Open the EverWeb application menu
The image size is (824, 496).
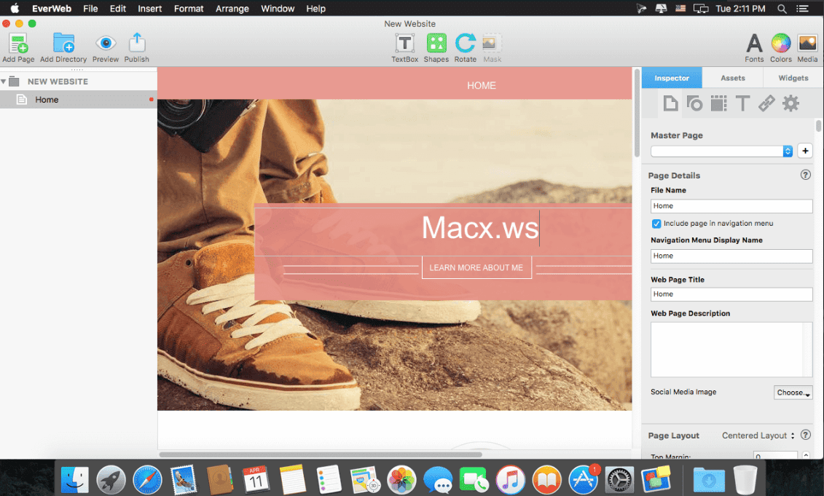52,9
